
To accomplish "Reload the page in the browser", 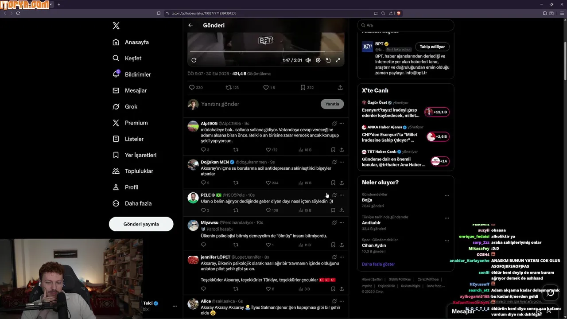I will tap(18, 13).
